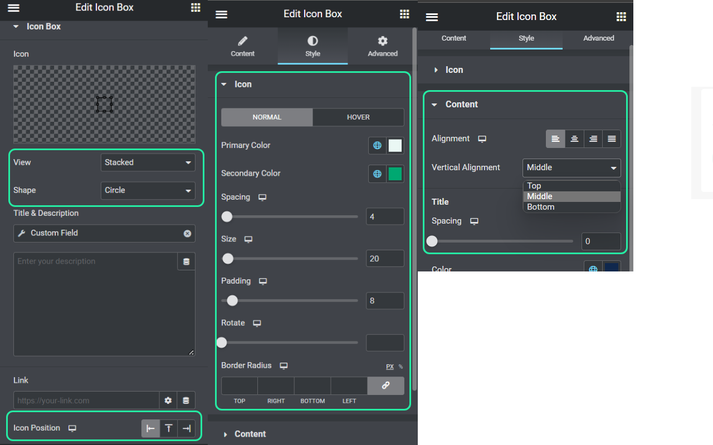Viewport: 713px width, 445px height.
Task: Choose Top in vertical alignment list
Action: click(572, 186)
